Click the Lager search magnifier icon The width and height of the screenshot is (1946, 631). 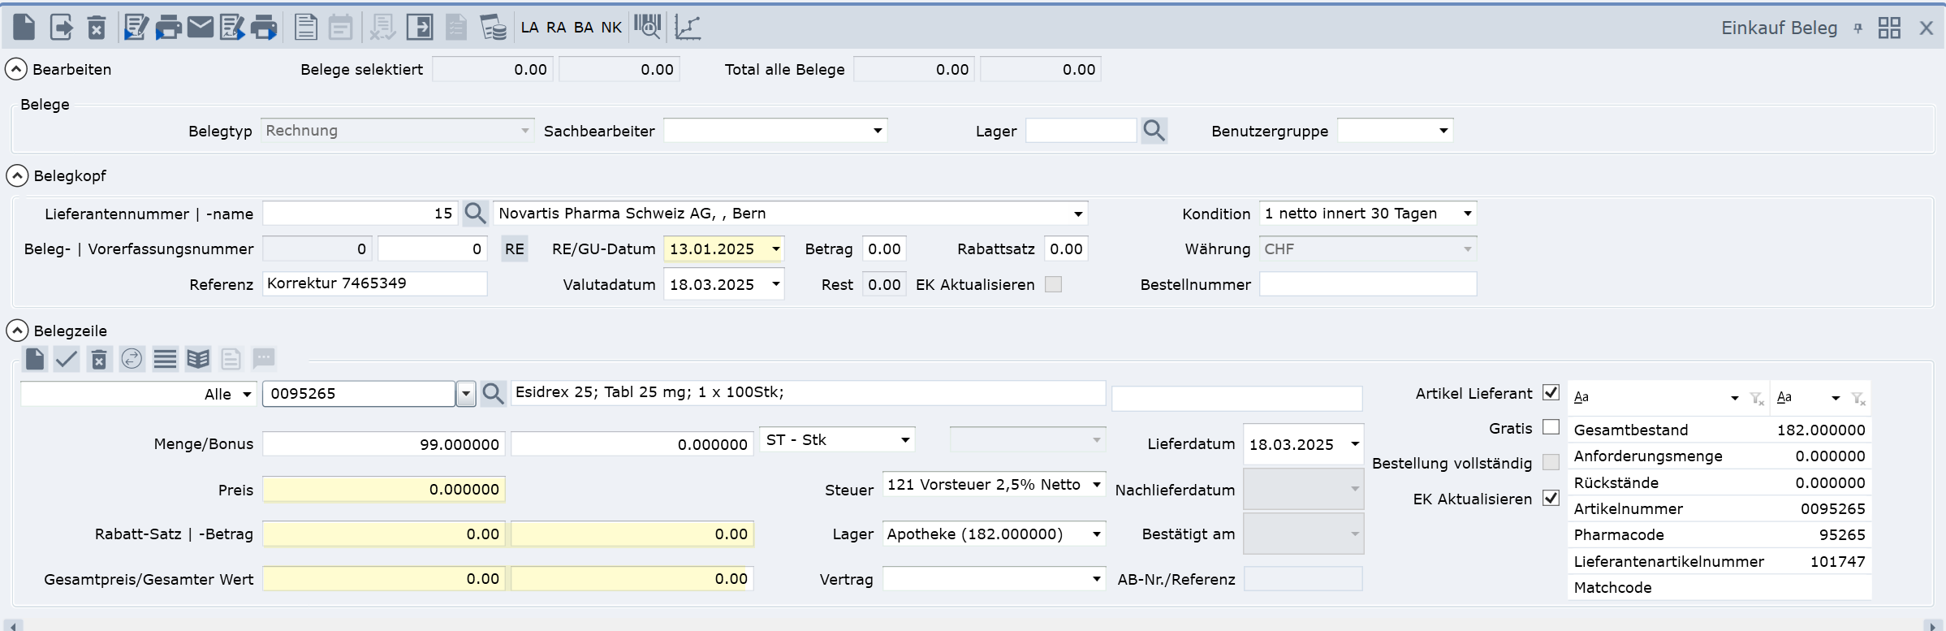point(1154,131)
